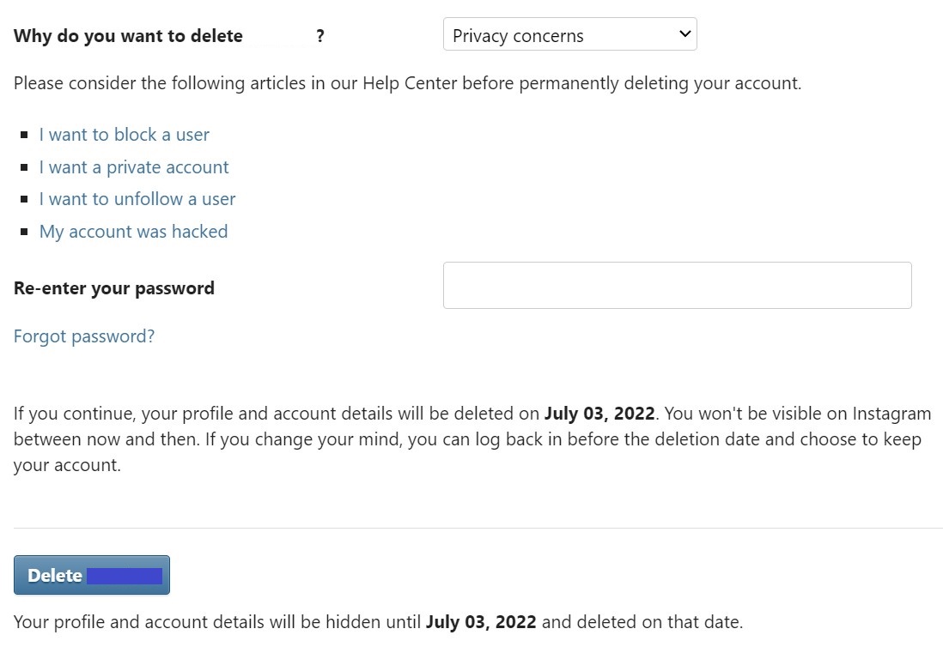Focus the Re-enter your password field
The height and width of the screenshot is (647, 943).
[x=677, y=285]
